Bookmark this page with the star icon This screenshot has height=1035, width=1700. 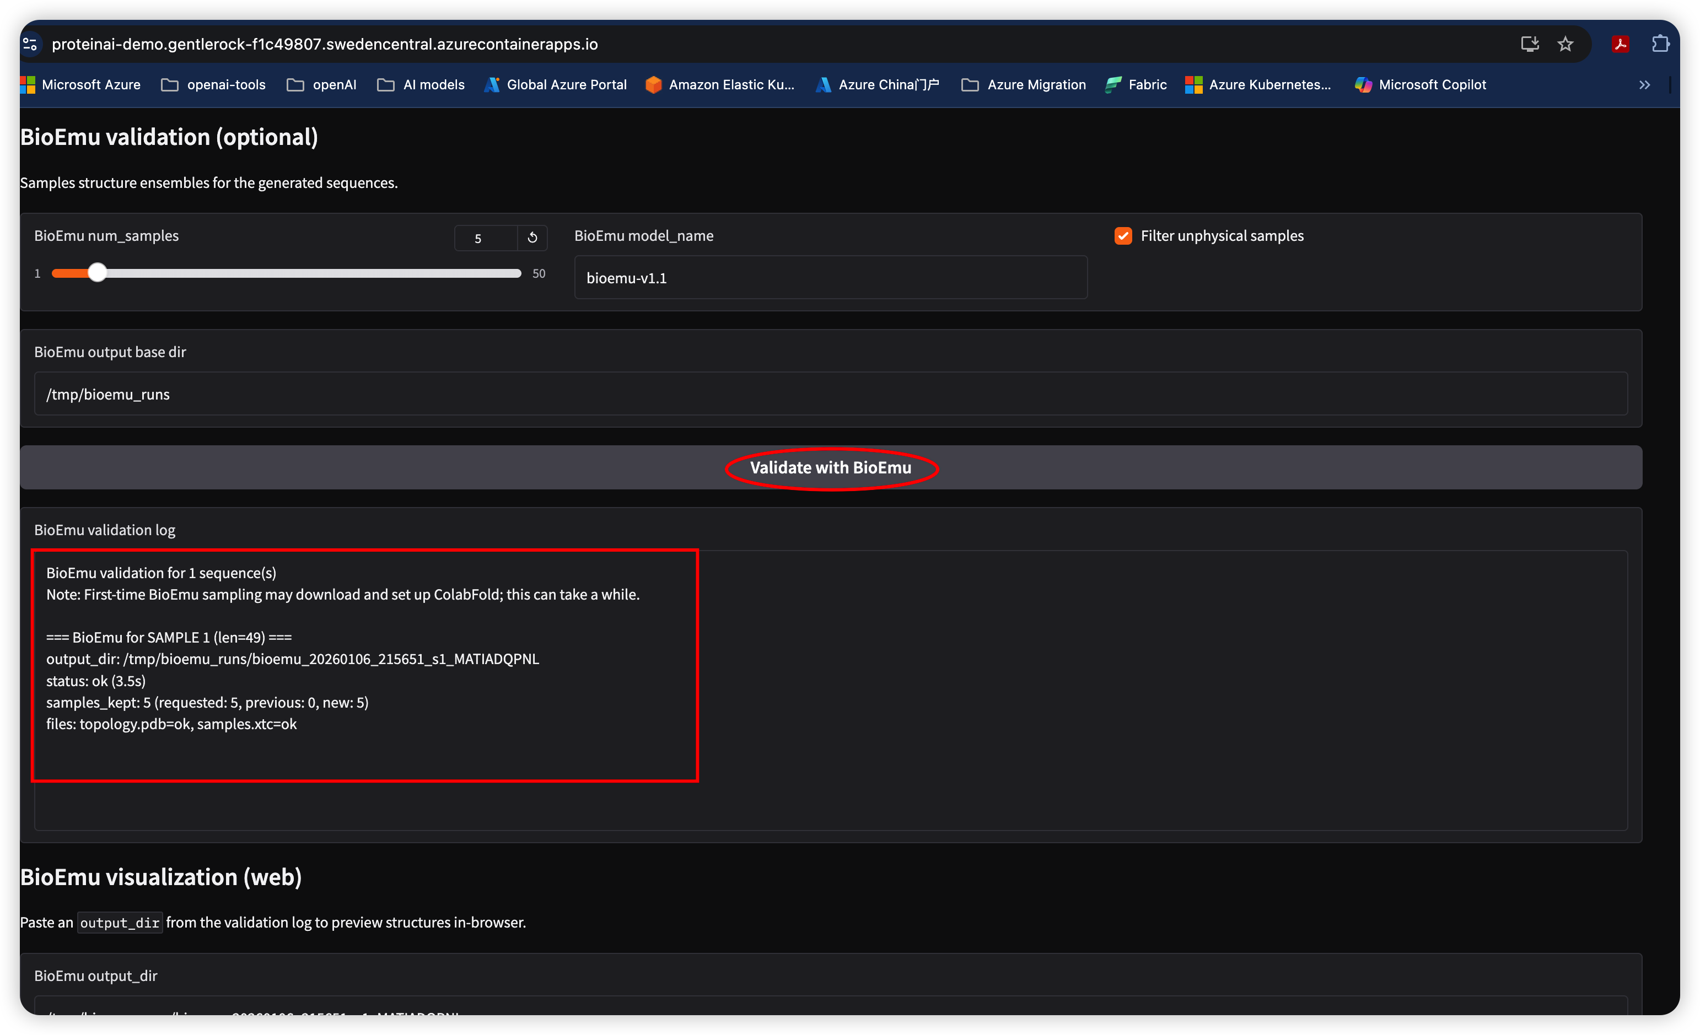pyautogui.click(x=1565, y=44)
